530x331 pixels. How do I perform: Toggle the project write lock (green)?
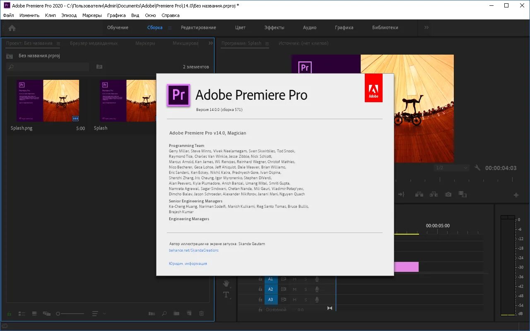(x=9, y=314)
